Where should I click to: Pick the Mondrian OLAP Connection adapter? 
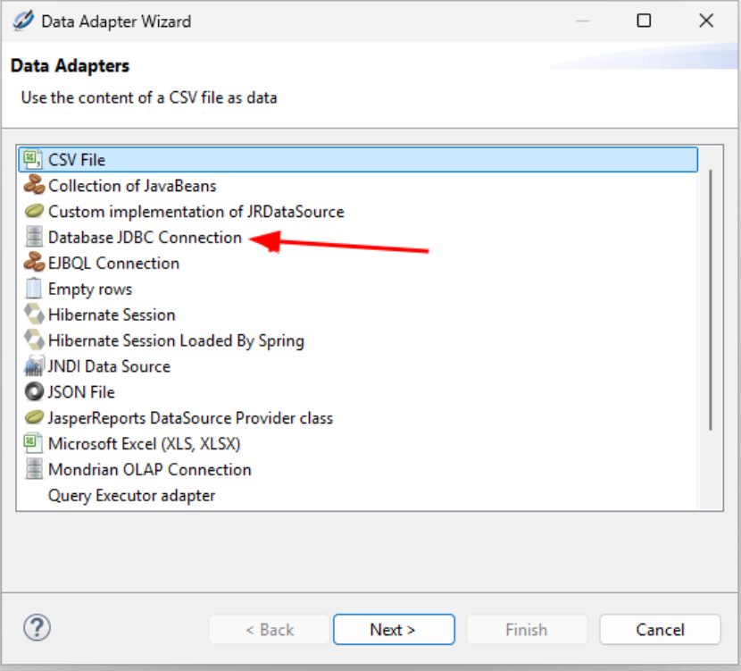[149, 470]
